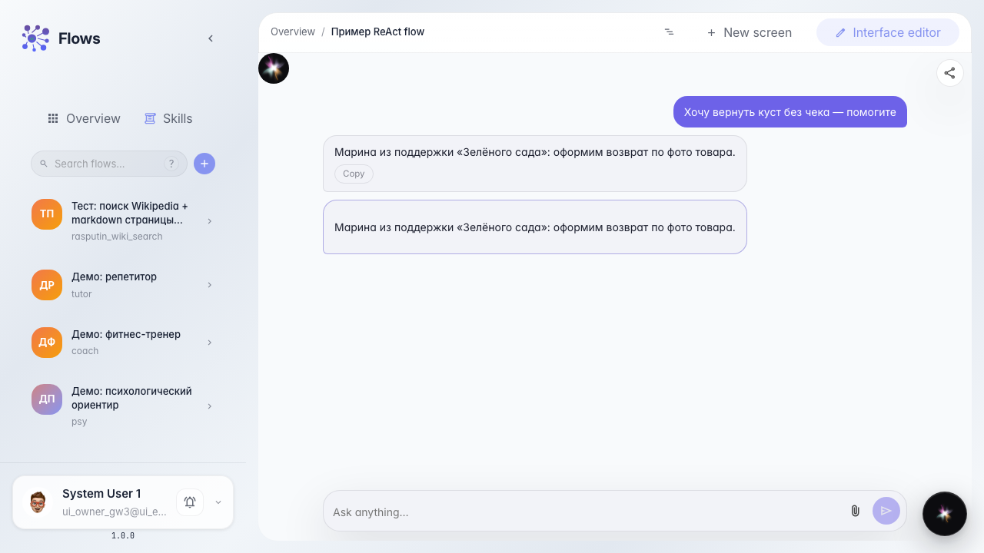Expand the user account dropdown arrow
This screenshot has height=553, width=984.
(218, 502)
